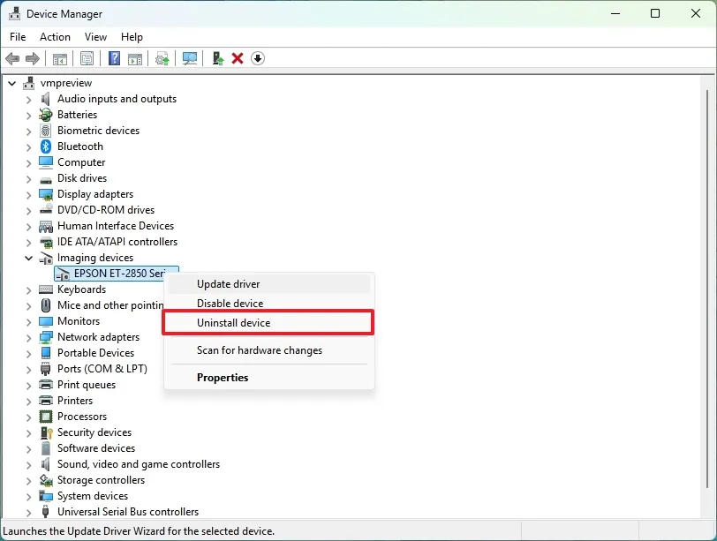
Task: Select the Display adapters tree item
Action: tap(95, 194)
